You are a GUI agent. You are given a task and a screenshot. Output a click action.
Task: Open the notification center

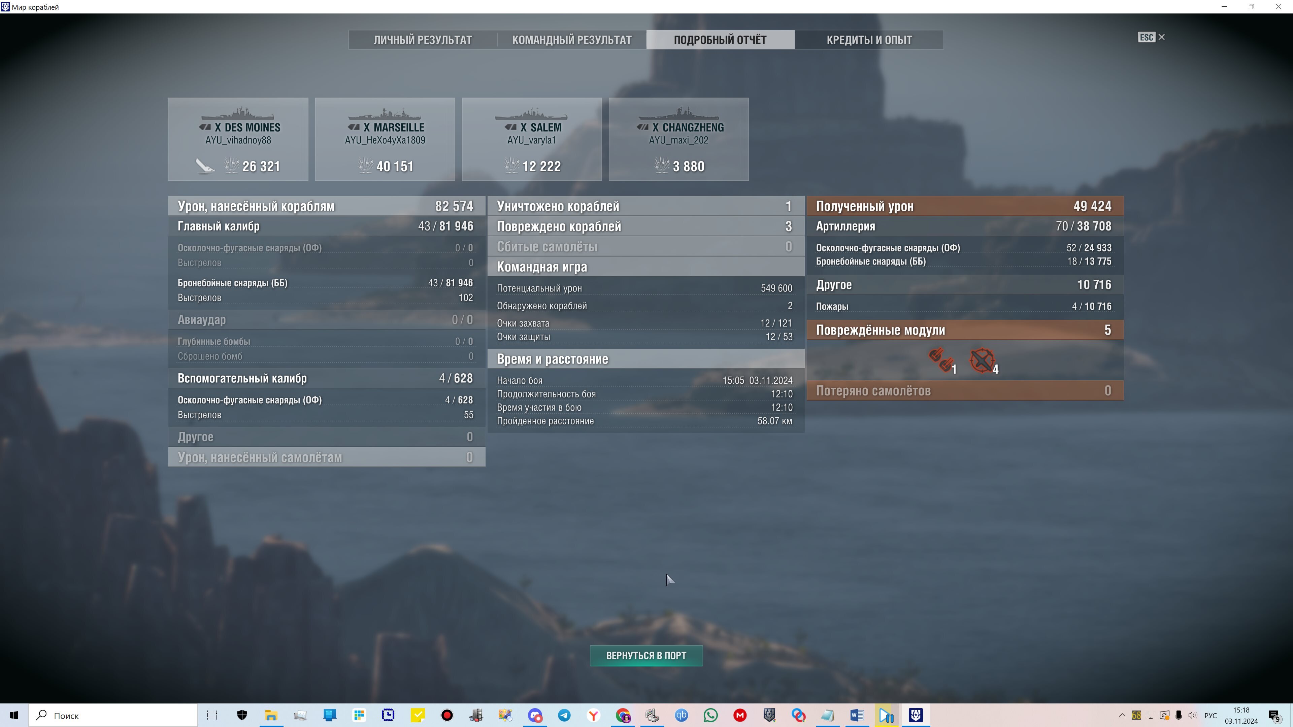(1275, 716)
